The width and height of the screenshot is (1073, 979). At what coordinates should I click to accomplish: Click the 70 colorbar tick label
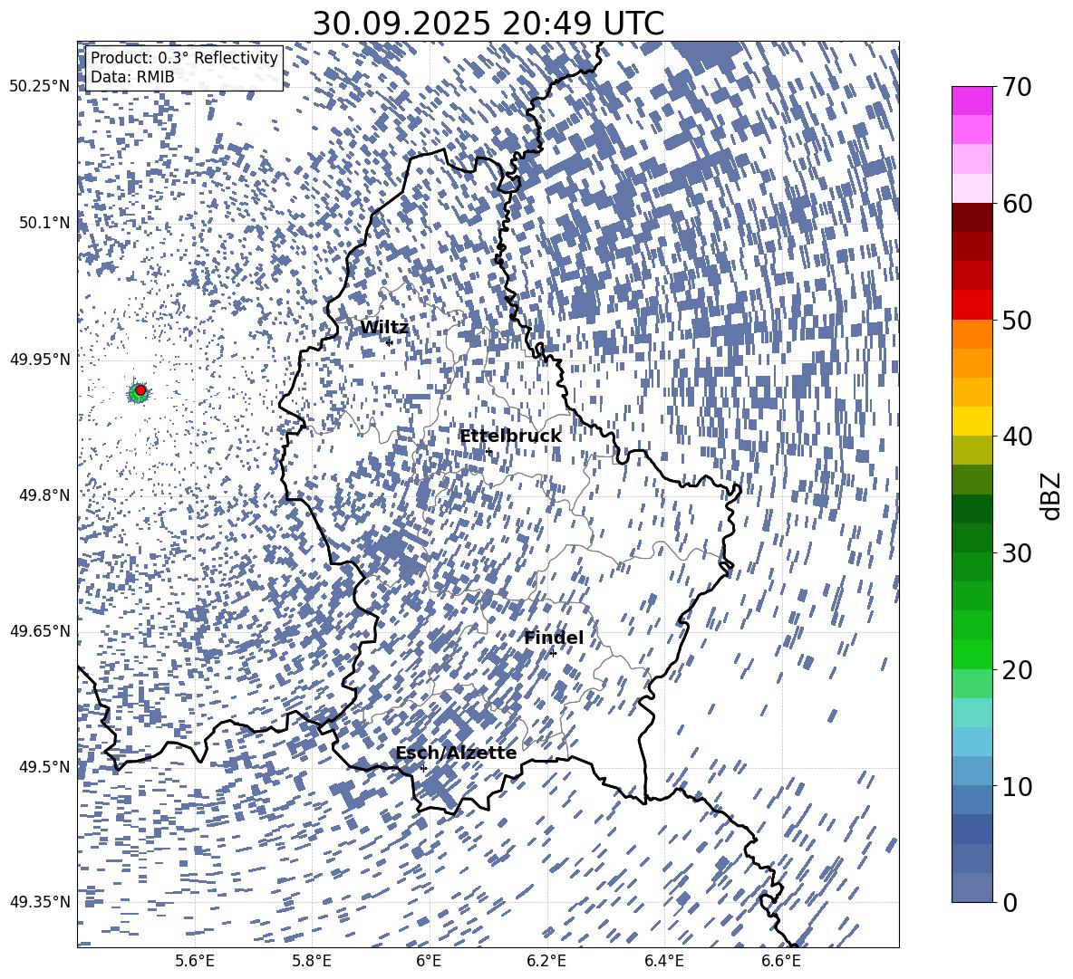click(x=1017, y=87)
